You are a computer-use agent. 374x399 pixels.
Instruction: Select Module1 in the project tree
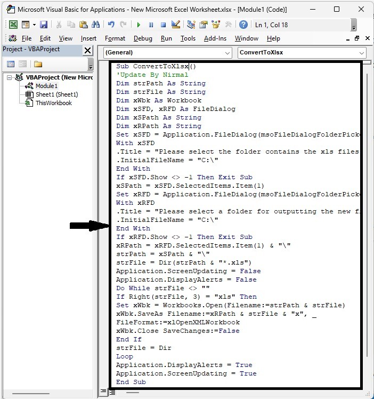[46, 86]
